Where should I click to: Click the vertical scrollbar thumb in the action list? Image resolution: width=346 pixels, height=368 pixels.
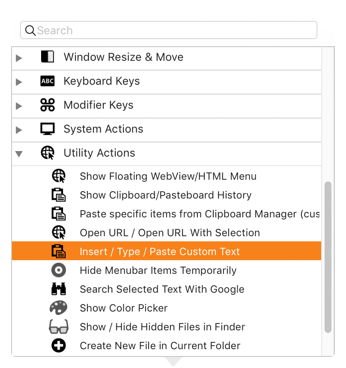point(328,257)
